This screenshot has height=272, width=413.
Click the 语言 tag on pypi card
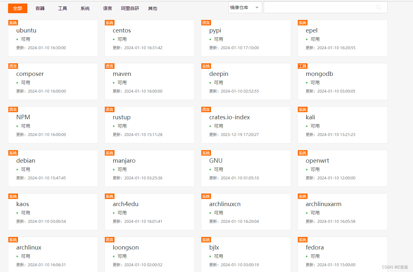(206, 23)
